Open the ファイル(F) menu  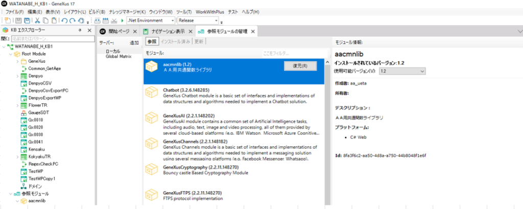[x=14, y=12]
